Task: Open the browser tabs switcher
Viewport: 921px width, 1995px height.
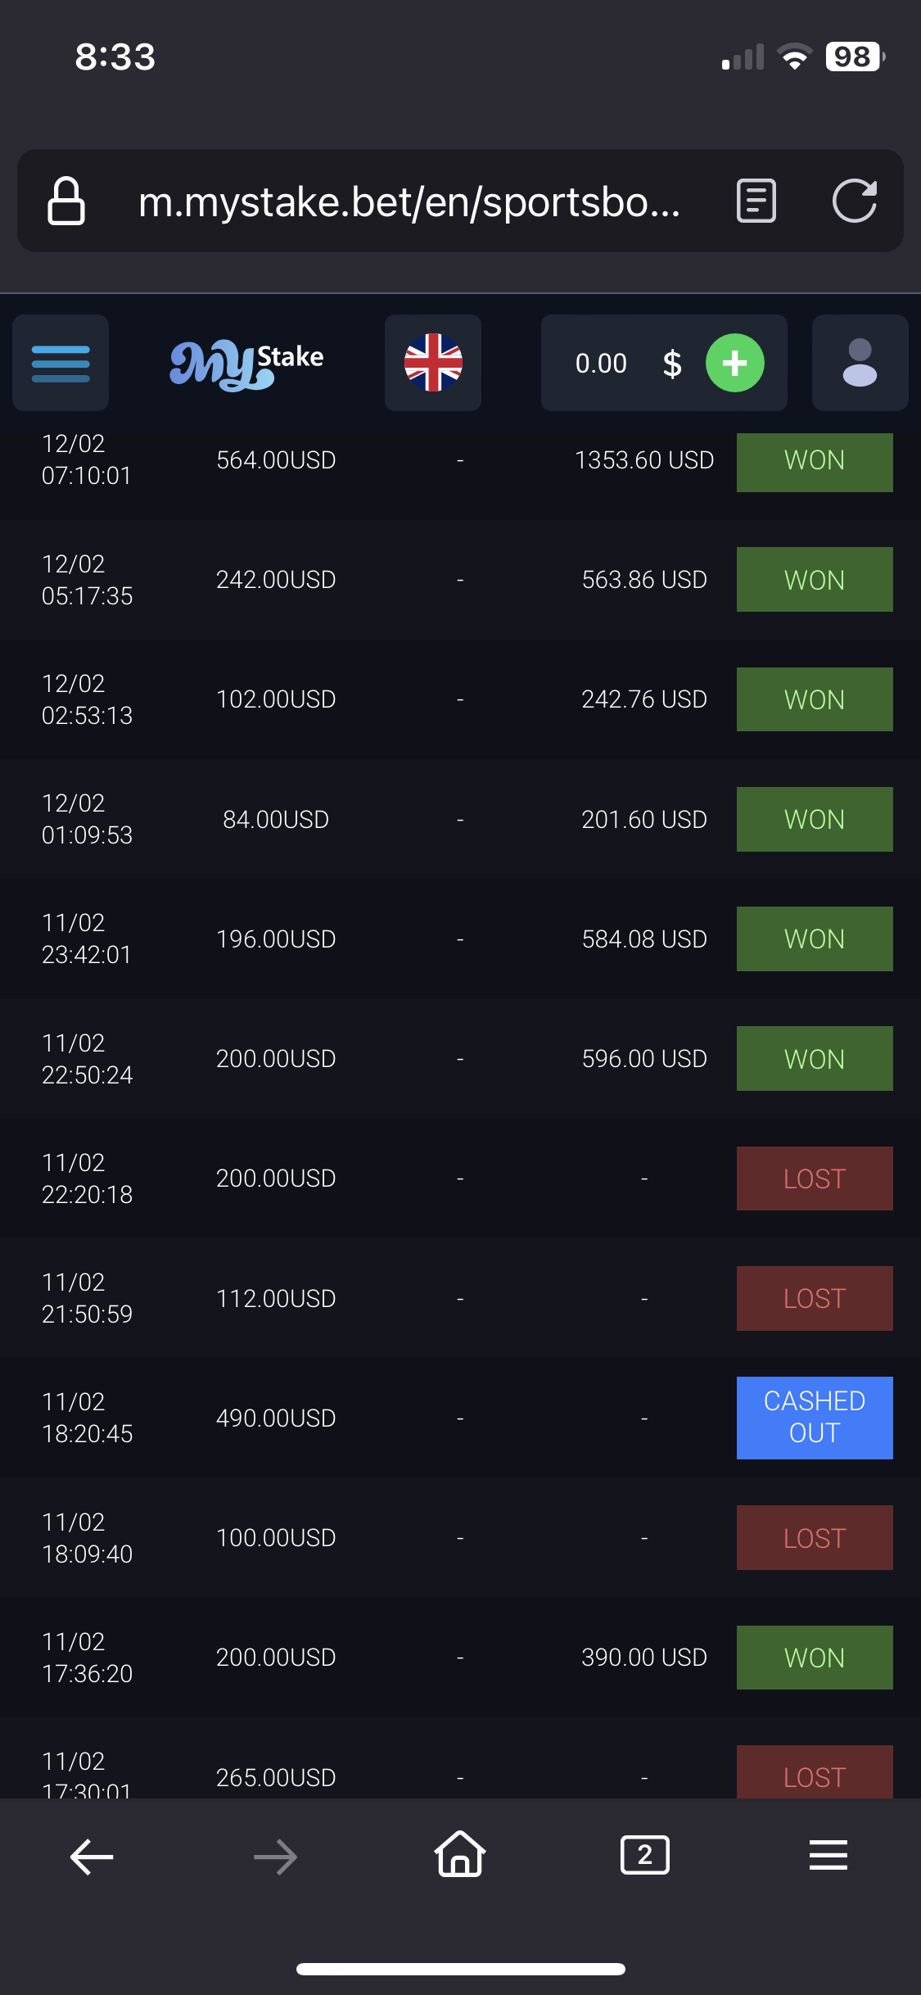Action: click(x=645, y=1855)
